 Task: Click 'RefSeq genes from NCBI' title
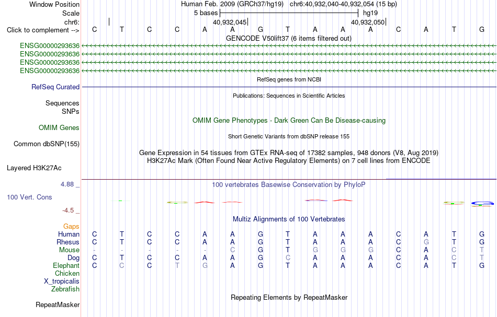(289, 79)
